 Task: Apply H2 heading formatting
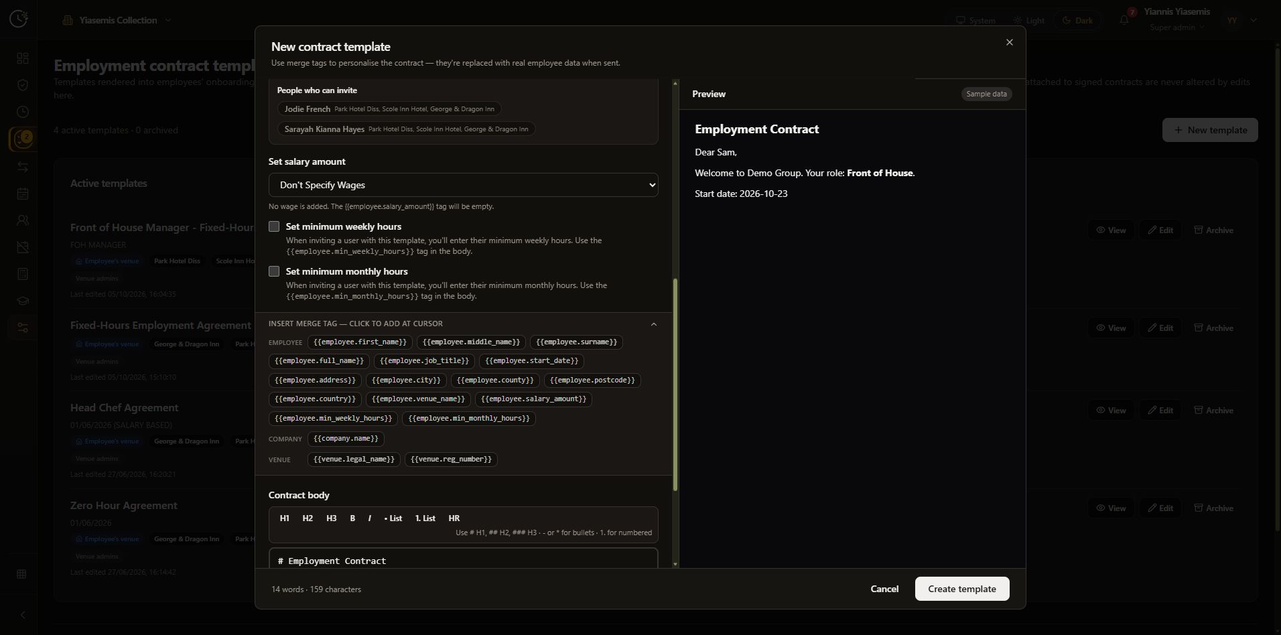pyautogui.click(x=308, y=518)
